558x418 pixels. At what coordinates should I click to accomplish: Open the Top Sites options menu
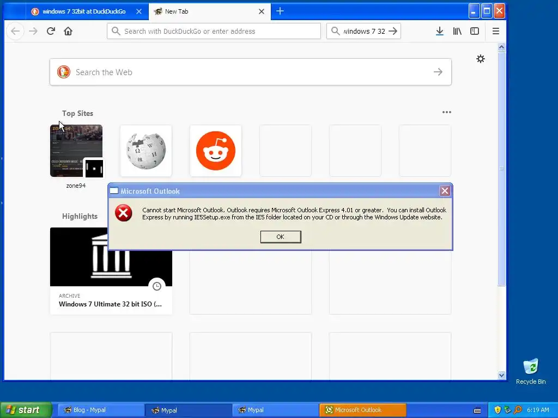click(447, 112)
